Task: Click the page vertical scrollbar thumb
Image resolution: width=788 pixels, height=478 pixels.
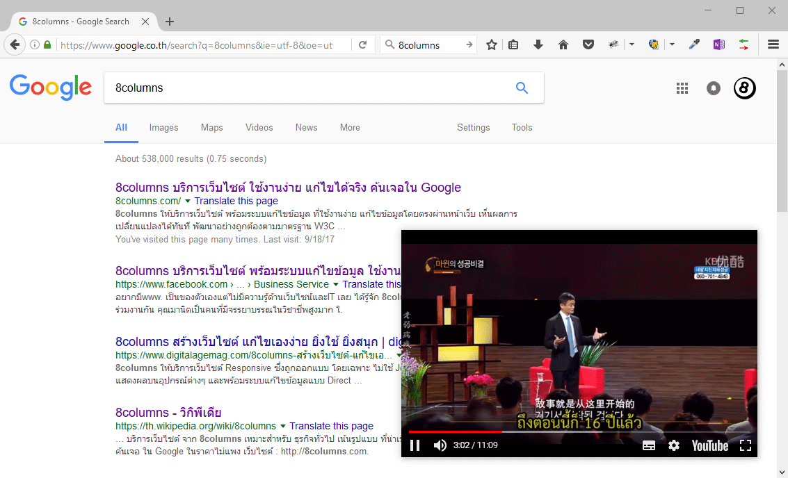Action: pyautogui.click(x=782, y=140)
